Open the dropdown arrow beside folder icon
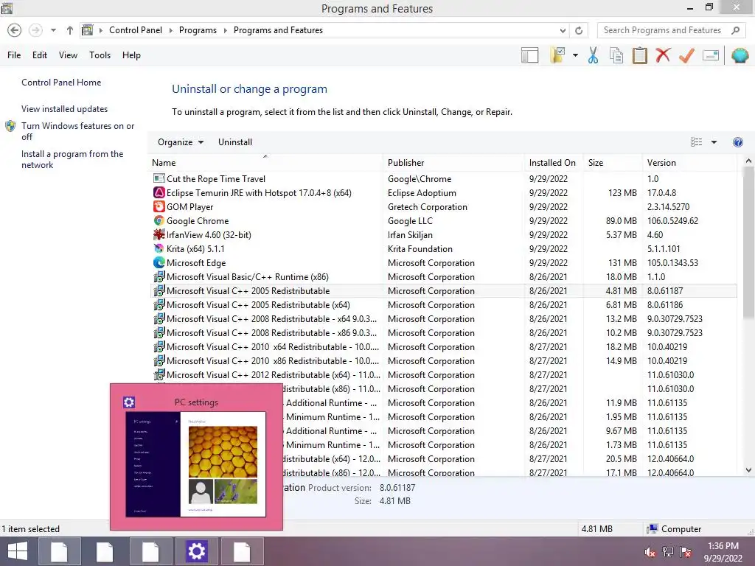The height and width of the screenshot is (566, 755). pyautogui.click(x=575, y=55)
